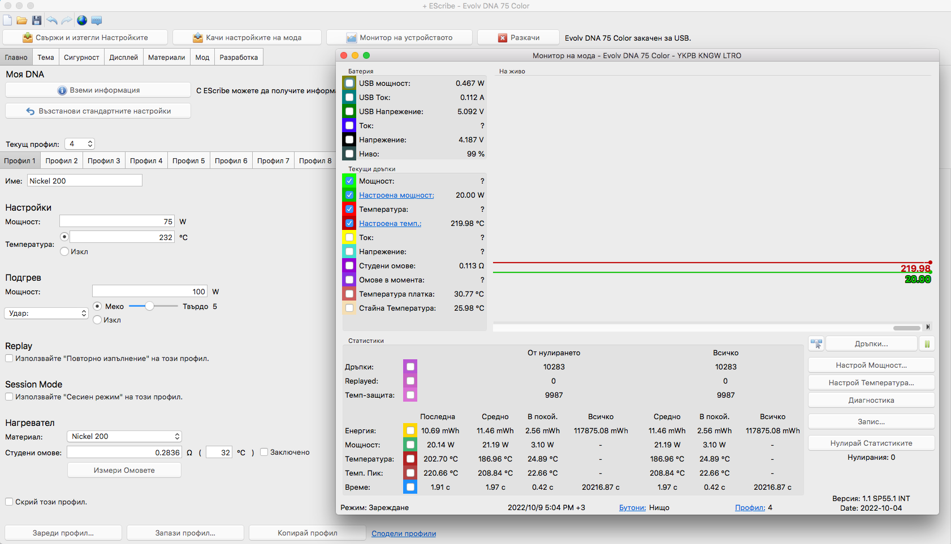Enable the USB мощност graph checkbox
This screenshot has width=951, height=544.
pos(349,83)
